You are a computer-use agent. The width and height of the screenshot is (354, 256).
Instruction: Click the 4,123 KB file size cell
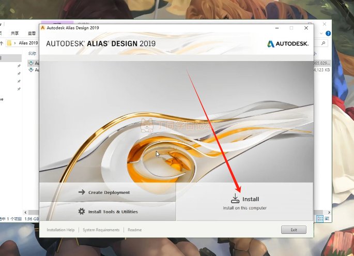pos(322,70)
